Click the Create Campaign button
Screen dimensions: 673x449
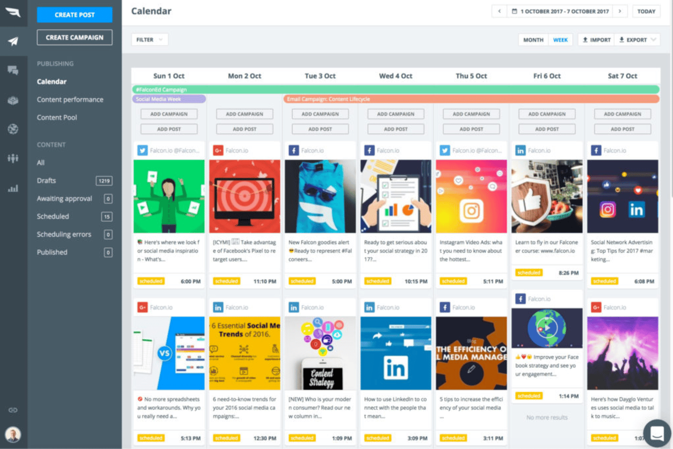click(74, 38)
